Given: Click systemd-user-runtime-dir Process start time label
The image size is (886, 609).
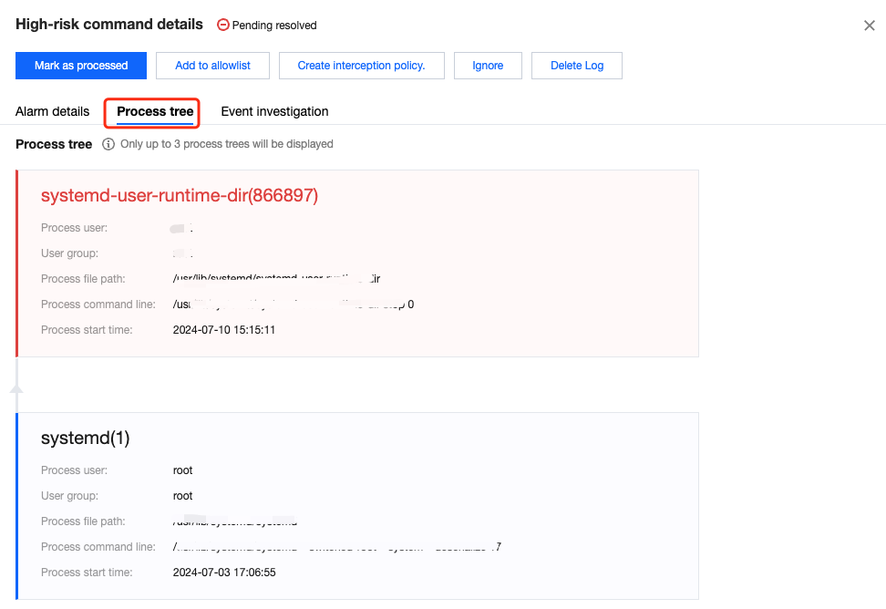Looking at the screenshot, I should (87, 329).
